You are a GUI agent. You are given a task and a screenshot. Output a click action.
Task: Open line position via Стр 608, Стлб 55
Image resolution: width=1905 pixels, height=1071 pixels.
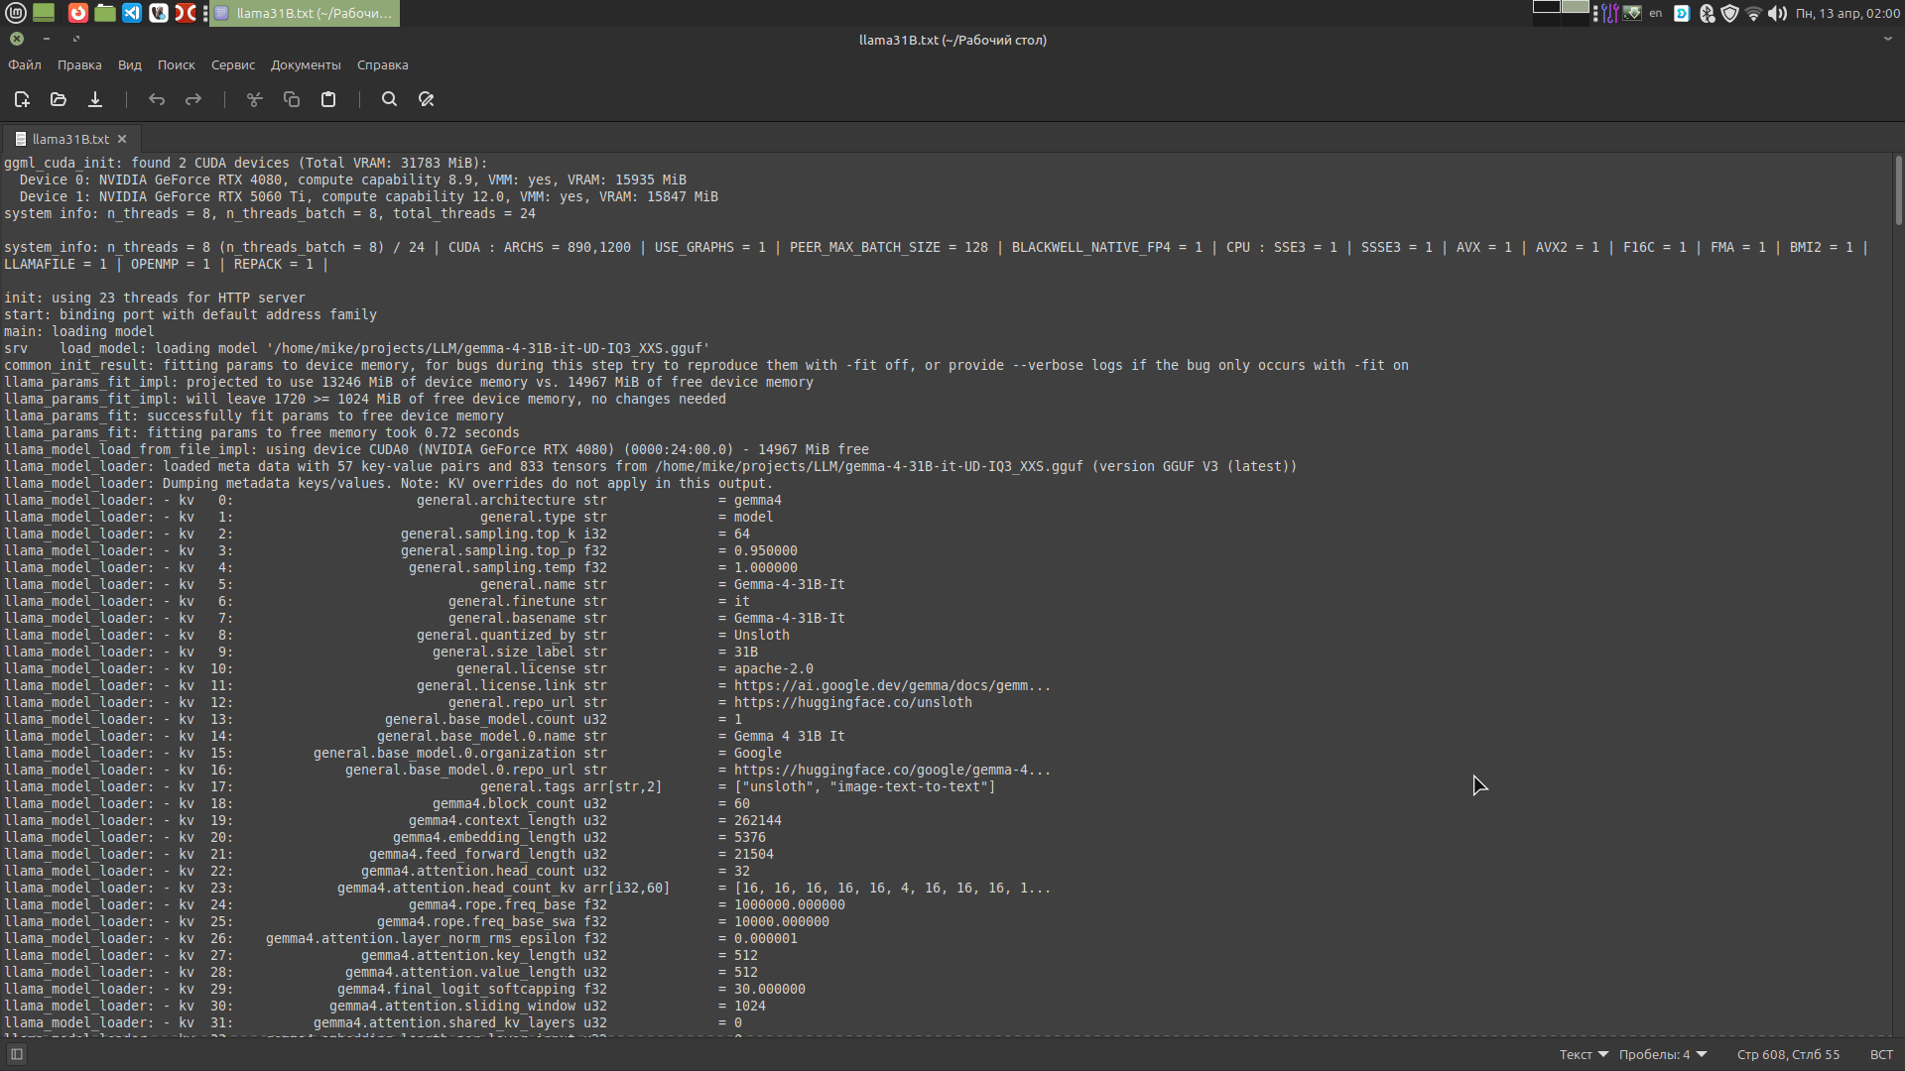1788,1054
